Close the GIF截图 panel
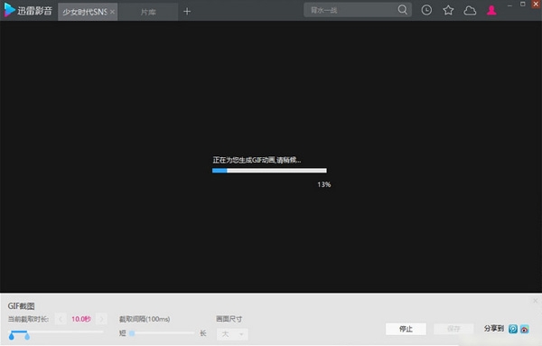Screen dimensions: 542x346 pyautogui.click(x=535, y=301)
